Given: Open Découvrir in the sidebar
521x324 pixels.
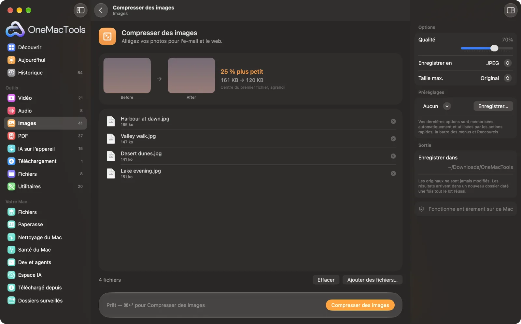Looking at the screenshot, I should (x=45, y=48).
